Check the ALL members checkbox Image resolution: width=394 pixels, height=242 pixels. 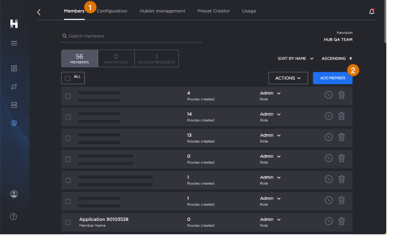pos(68,78)
